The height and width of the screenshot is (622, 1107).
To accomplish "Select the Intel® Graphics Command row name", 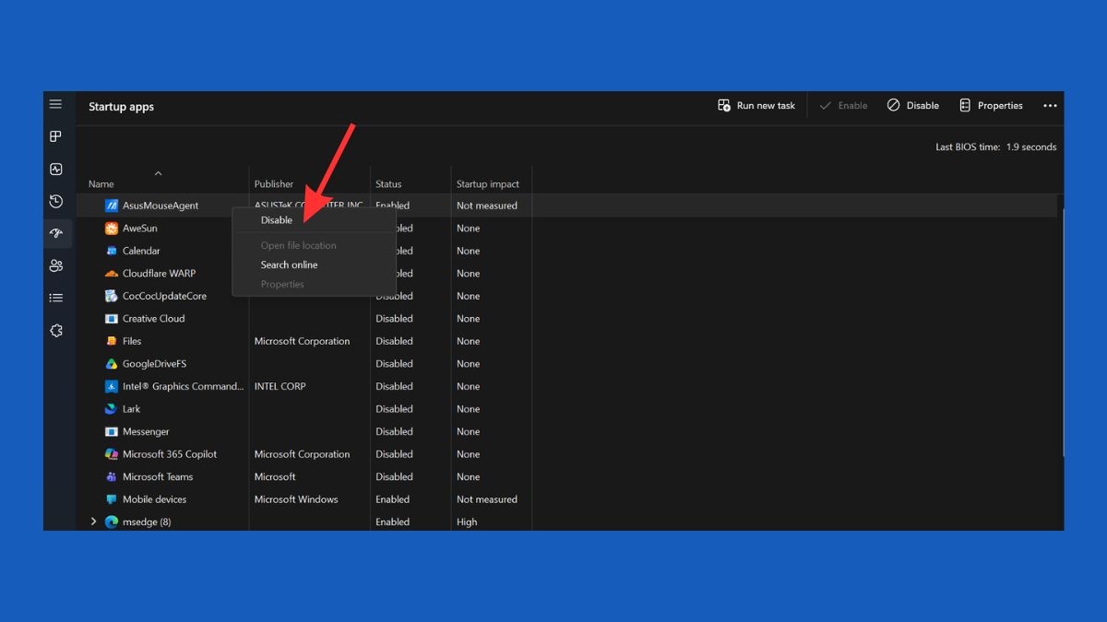I will [183, 386].
